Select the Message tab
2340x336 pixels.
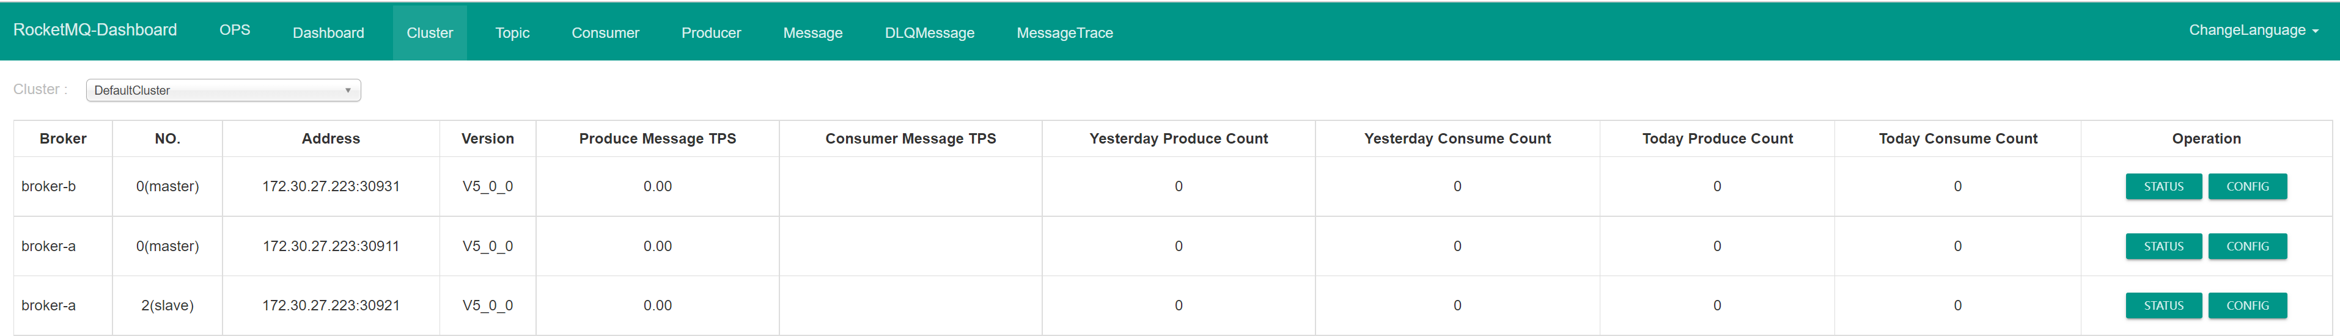[812, 33]
